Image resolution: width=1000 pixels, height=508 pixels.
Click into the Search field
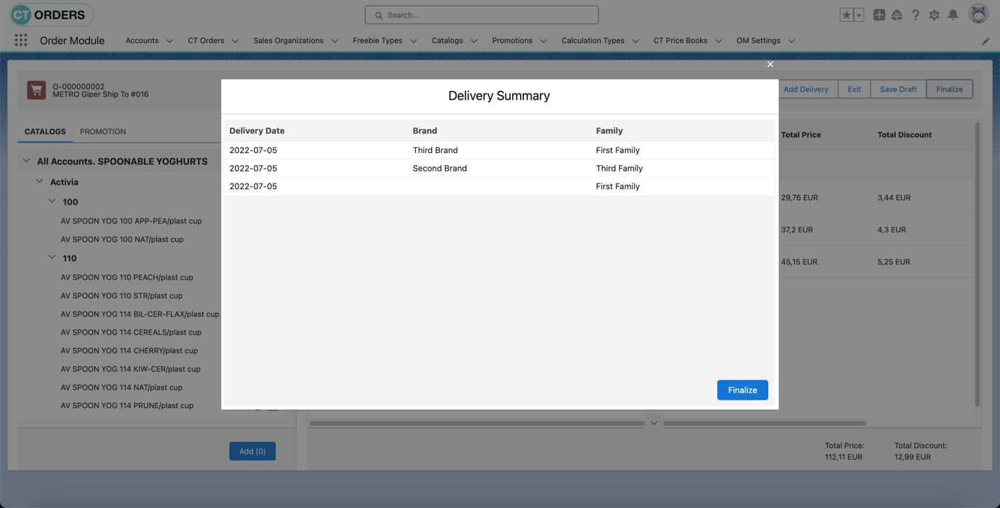click(x=481, y=14)
